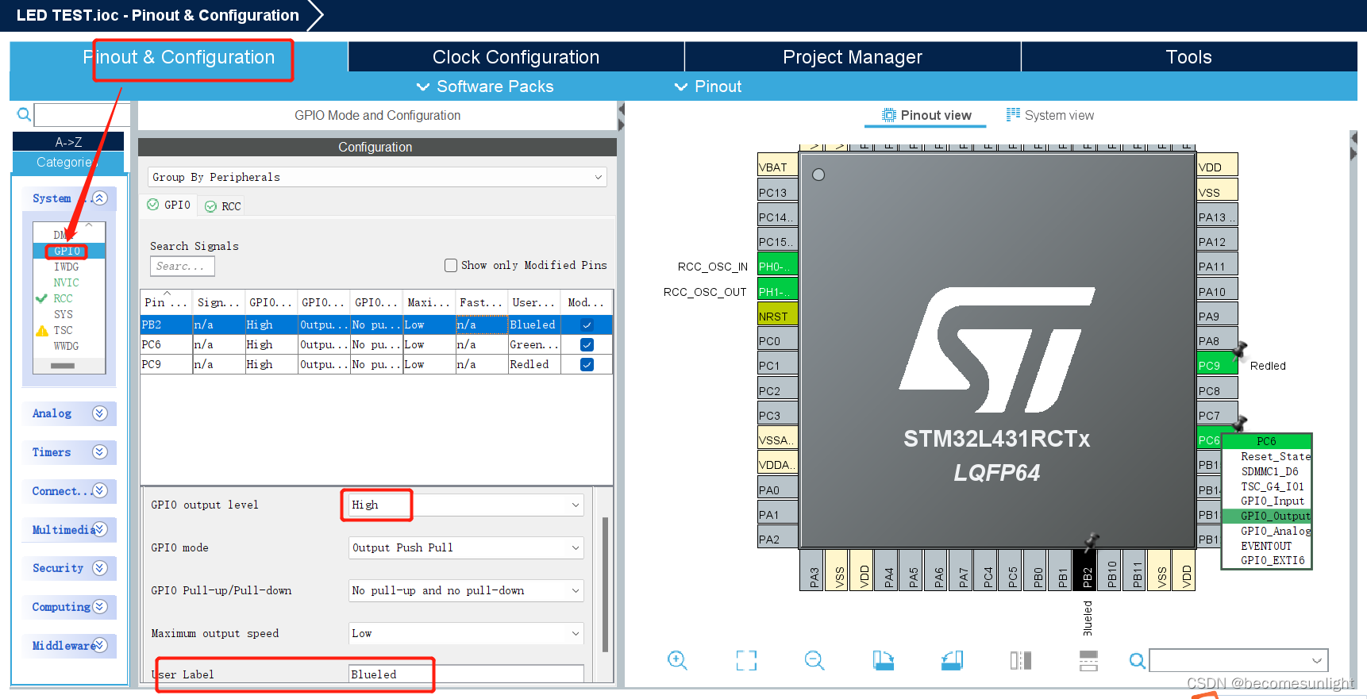Zoom in on the pinout view
This screenshot has height=699, width=1367.
pyautogui.click(x=677, y=660)
